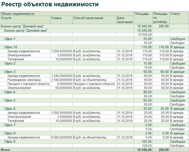Select the top-level Бизнес-центр "Деловой мир" group row
Viewport: 189px width, 152px height.
(x=23, y=26)
